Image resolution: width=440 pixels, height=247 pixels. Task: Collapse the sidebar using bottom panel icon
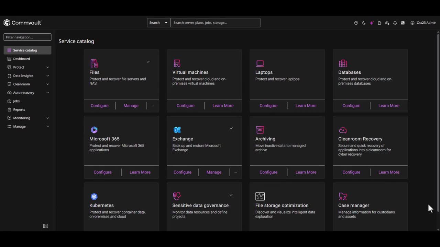(x=45, y=226)
